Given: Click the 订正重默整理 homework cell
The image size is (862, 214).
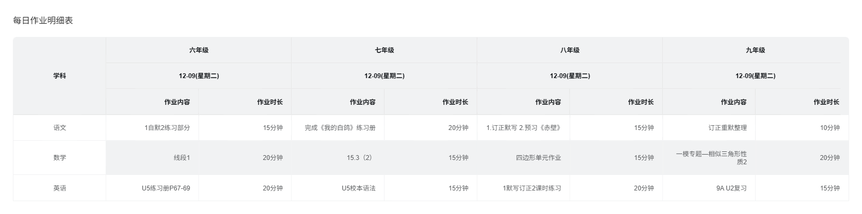Looking at the screenshot, I should tap(727, 128).
